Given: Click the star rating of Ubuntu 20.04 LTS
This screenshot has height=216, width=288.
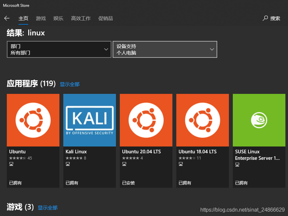Looking at the screenshot, I should click(131, 158).
